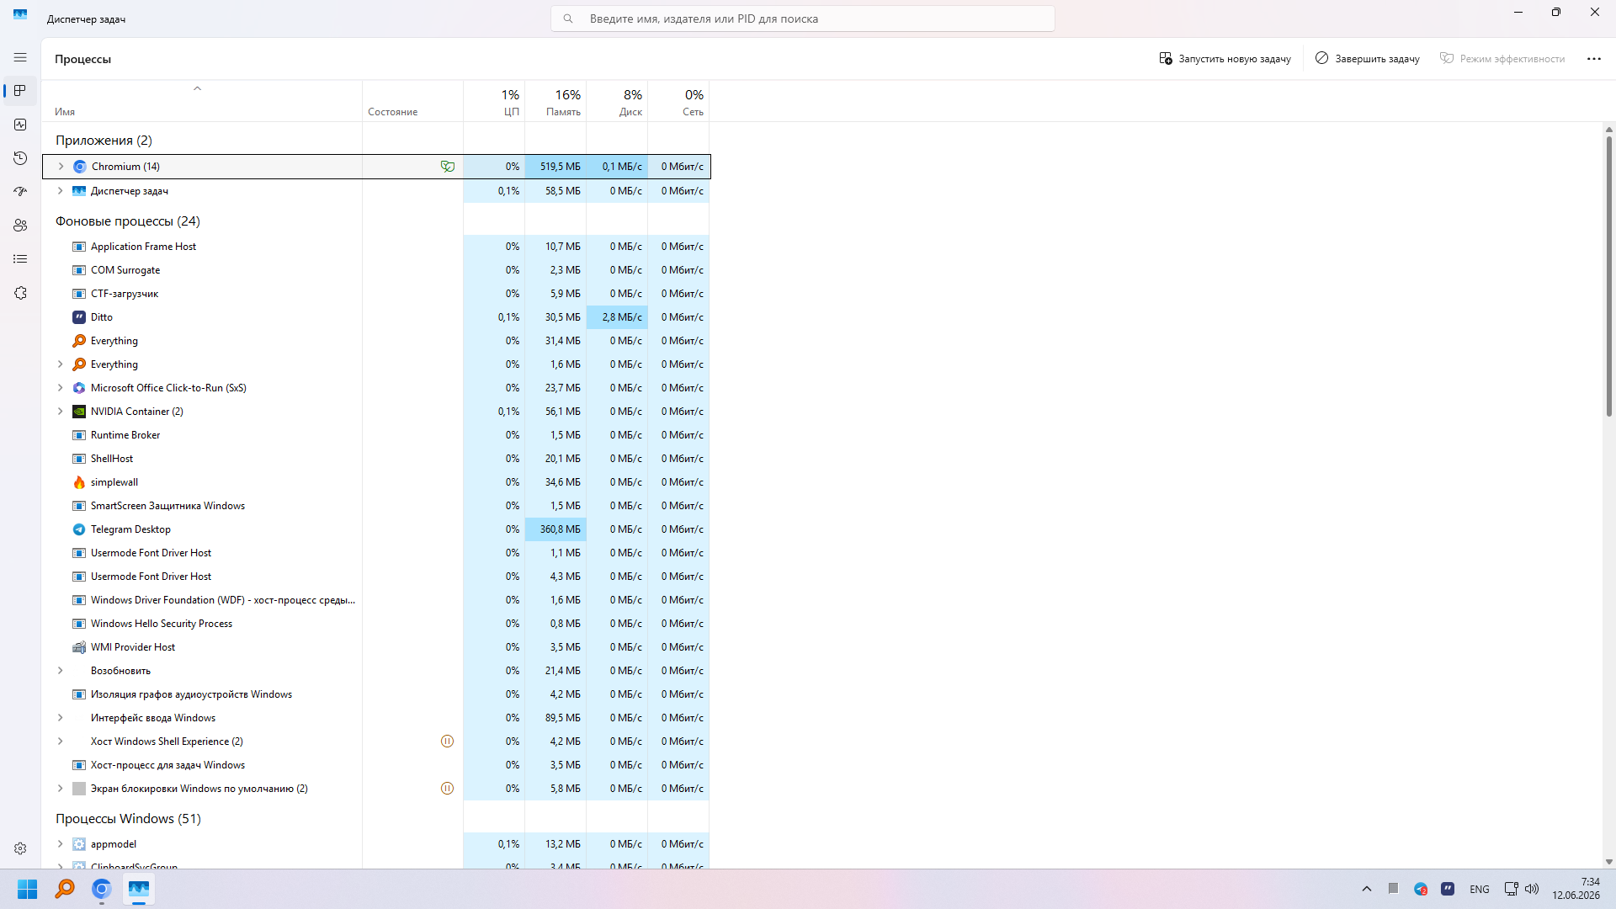Click Task Manager taskbar icon

139,889
